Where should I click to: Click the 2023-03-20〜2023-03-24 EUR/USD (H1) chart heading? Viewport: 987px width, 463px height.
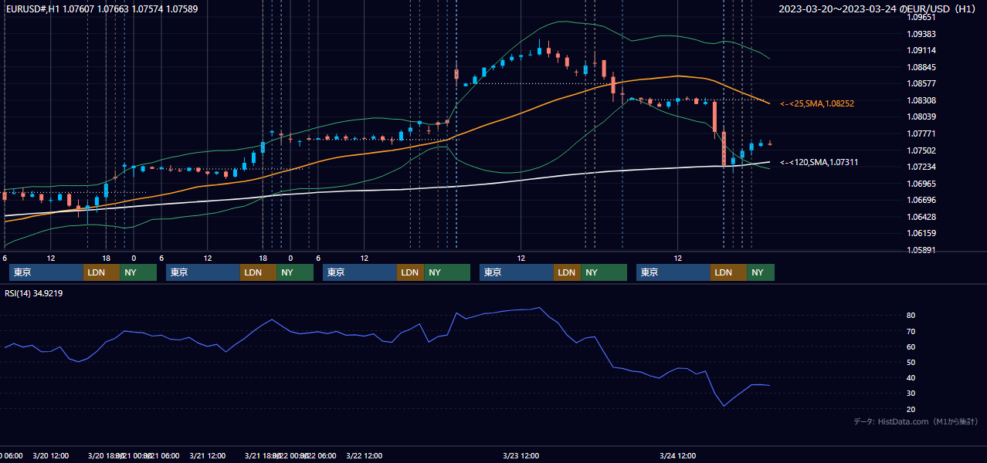877,9
